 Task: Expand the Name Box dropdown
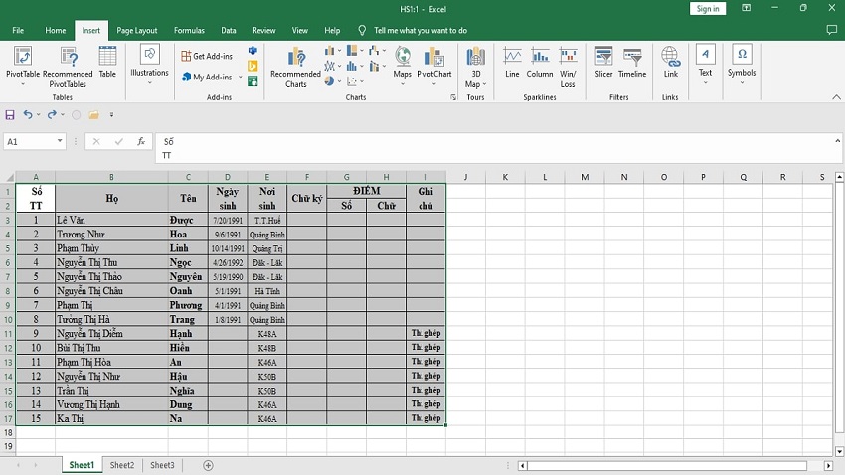coord(61,142)
